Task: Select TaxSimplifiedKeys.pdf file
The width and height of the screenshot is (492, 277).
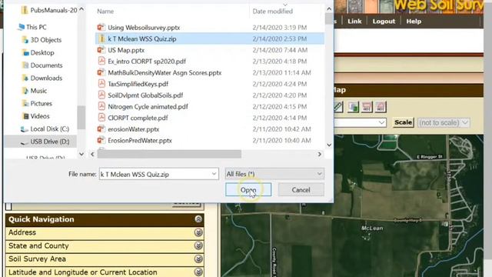Action: 138,84
